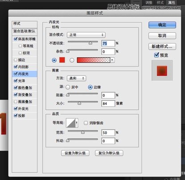The image size is (185, 180).
Task: Click the 等高线 contour thumbnail
Action: coord(71,123)
